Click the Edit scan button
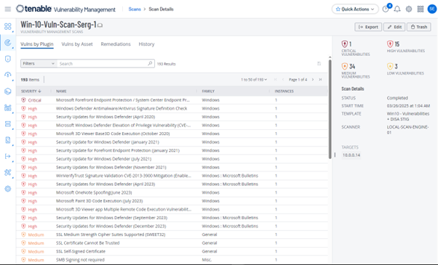The width and height of the screenshot is (438, 265). 394,27
